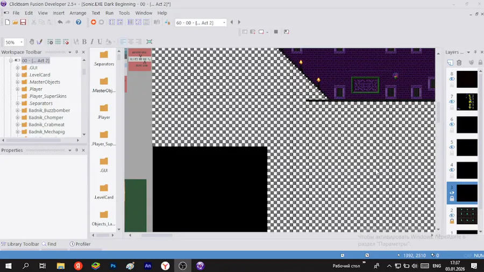Unlock layer 3 with its lock icon

452,198
